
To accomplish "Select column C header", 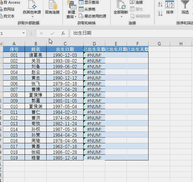I will pyautogui.click(x=65, y=44).
